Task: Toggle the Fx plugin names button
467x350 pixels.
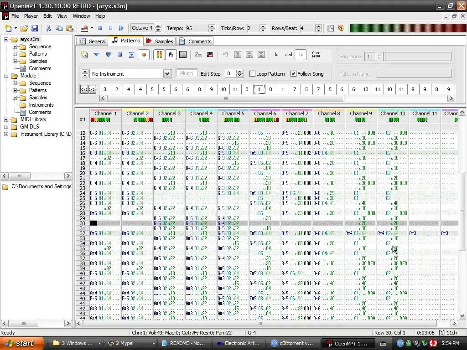Action: pyautogui.click(x=171, y=55)
